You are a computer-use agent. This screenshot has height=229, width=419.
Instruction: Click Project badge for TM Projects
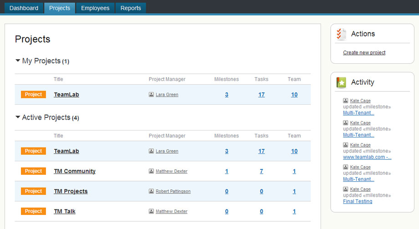click(33, 191)
